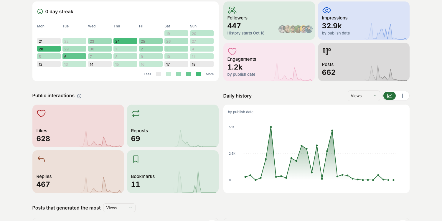This screenshot has width=442, height=221.
Task: Open the Views dropdown for top posts
Action: coord(119,208)
